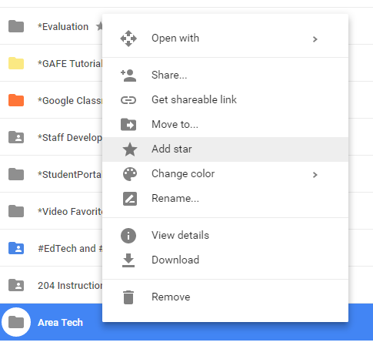
Task: Select Rename... in the menu
Action: tap(225, 199)
